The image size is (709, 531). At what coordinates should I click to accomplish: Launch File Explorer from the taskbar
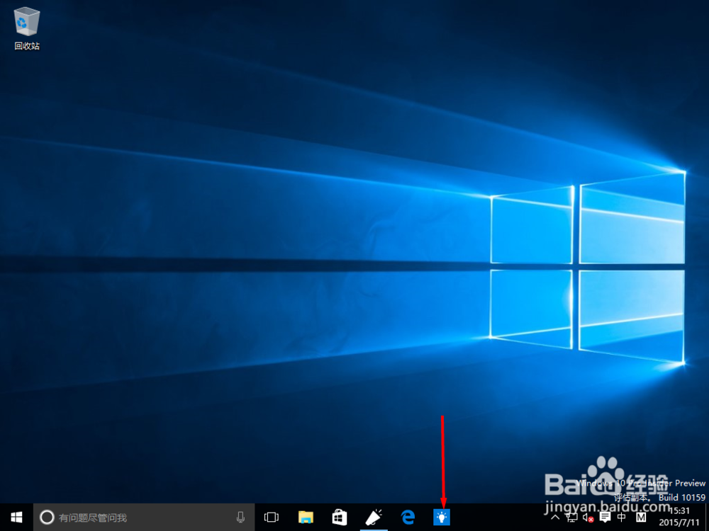pos(306,517)
